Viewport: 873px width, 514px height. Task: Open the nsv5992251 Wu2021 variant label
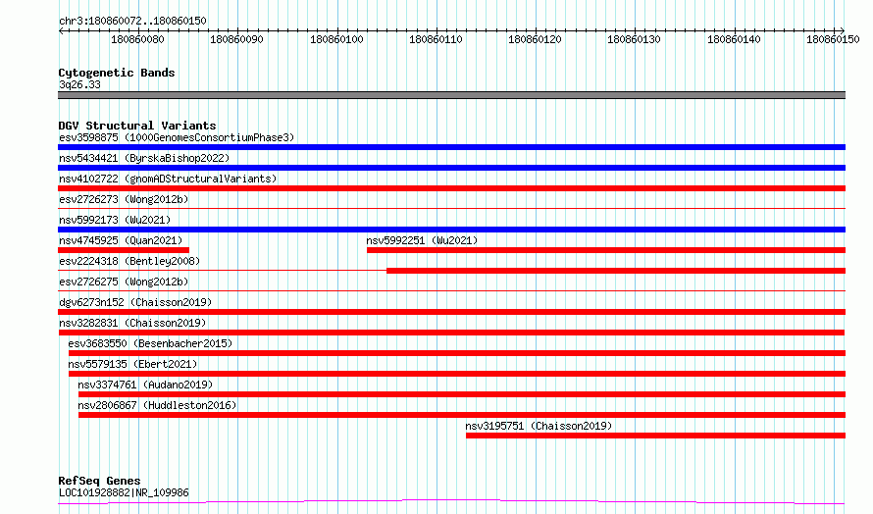point(422,240)
